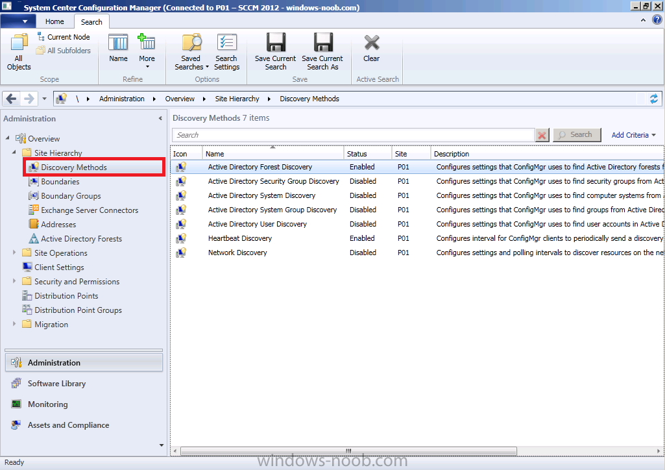The image size is (665, 470).
Task: Click the Network Discovery row icon
Action: pyautogui.click(x=181, y=253)
